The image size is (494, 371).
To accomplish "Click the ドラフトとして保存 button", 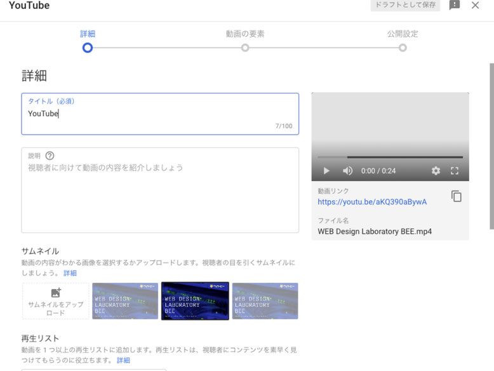I will click(x=405, y=5).
